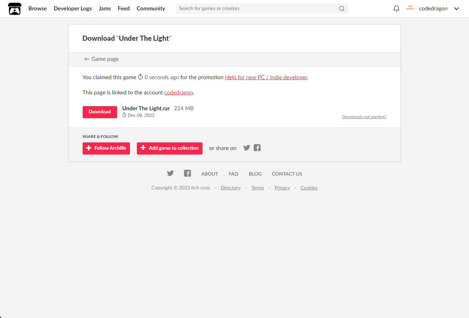The height and width of the screenshot is (318, 469).
Task: Download Under The Light.rar
Action: pyautogui.click(x=100, y=112)
